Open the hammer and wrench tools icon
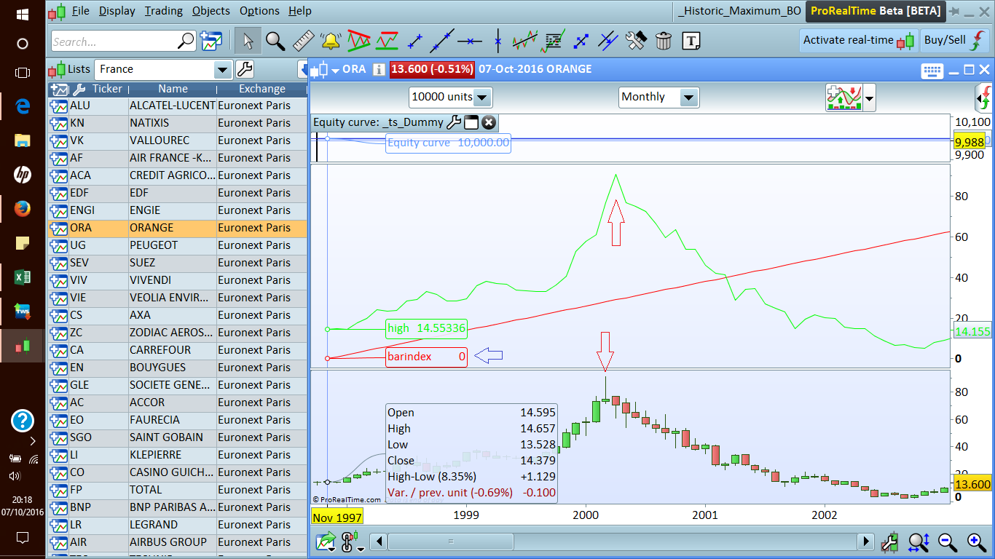This screenshot has height=559, width=995. 636,41
